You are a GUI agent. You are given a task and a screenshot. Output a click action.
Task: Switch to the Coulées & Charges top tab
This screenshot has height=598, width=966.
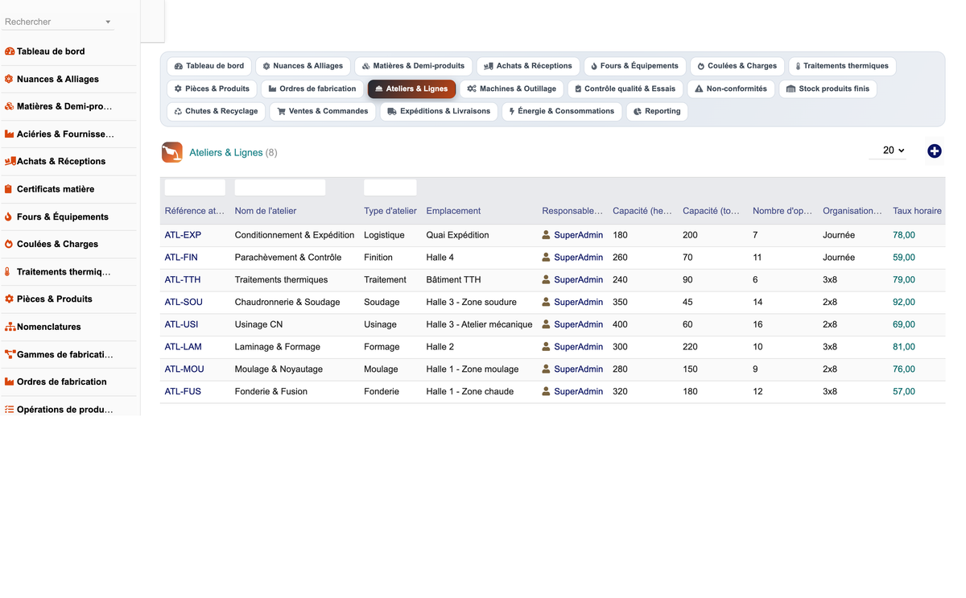(x=737, y=66)
